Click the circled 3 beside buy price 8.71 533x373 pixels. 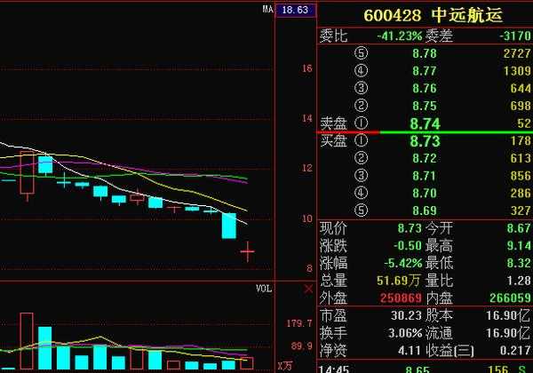361,176
